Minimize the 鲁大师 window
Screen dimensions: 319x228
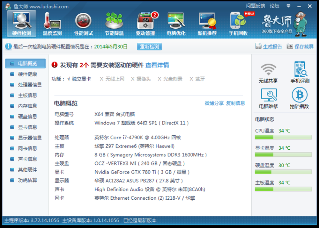(299, 6)
